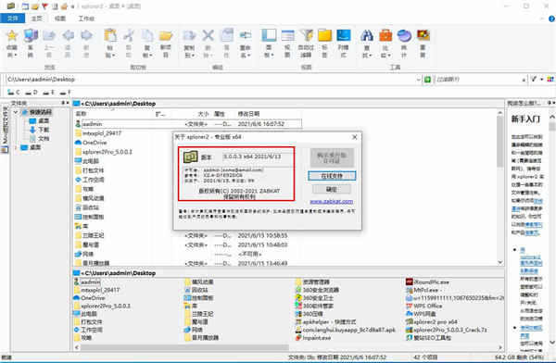Select drive F button
The width and height of the screenshot is (556, 363).
[x=65, y=93]
